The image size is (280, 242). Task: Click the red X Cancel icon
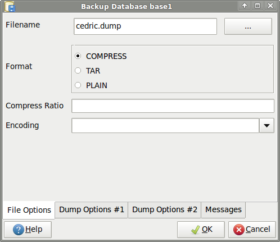[x=239, y=230]
